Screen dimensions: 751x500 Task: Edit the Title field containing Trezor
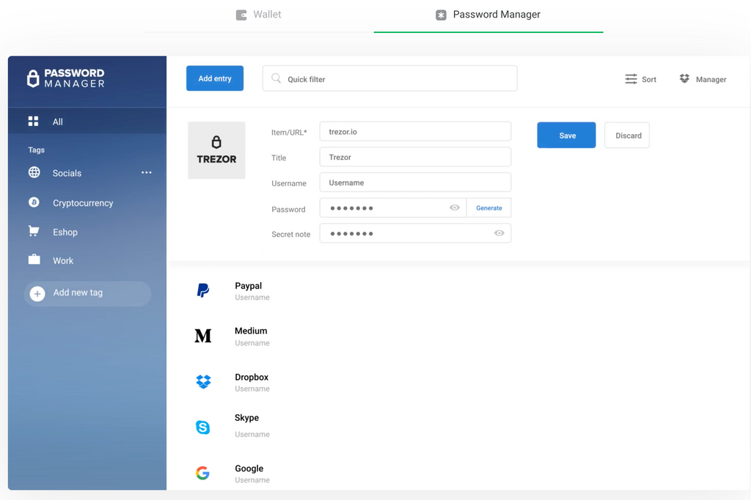(415, 157)
